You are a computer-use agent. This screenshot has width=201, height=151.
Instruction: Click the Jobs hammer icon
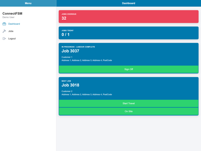click(4, 31)
